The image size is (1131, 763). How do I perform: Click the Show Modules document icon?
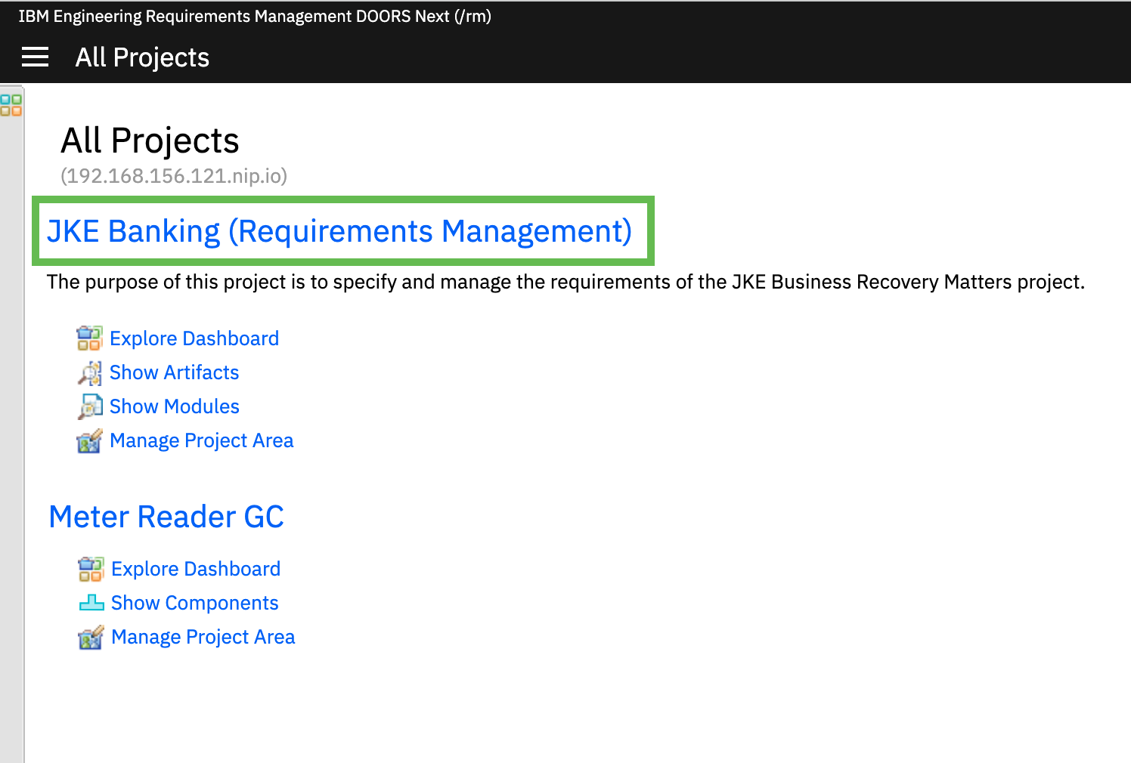pyautogui.click(x=89, y=406)
